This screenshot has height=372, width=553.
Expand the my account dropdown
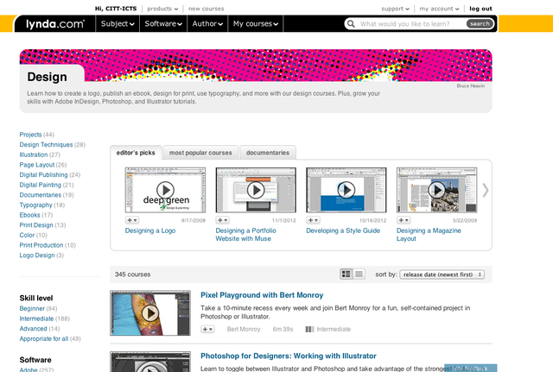pyautogui.click(x=440, y=9)
